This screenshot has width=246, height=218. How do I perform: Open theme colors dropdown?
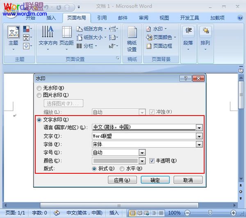pyautogui.click(x=27, y=29)
